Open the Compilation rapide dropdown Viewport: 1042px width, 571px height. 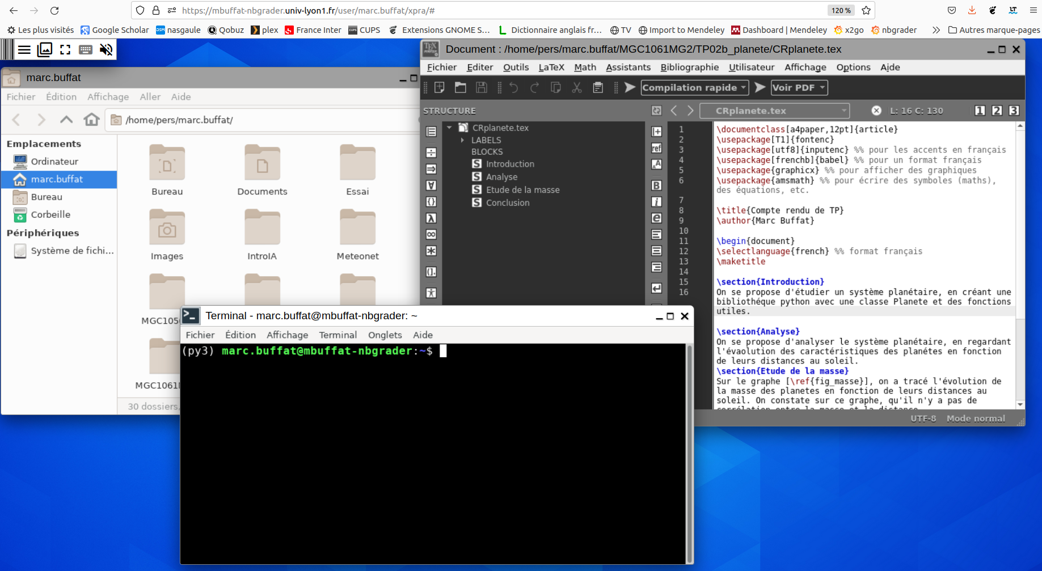(695, 87)
